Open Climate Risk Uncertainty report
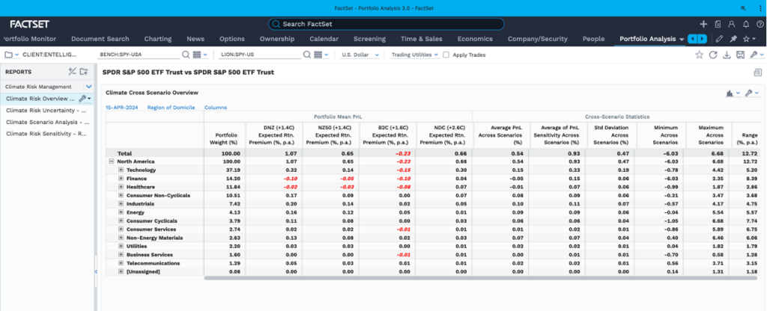 point(47,111)
